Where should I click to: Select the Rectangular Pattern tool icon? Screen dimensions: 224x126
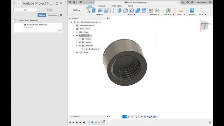coord(112,10)
